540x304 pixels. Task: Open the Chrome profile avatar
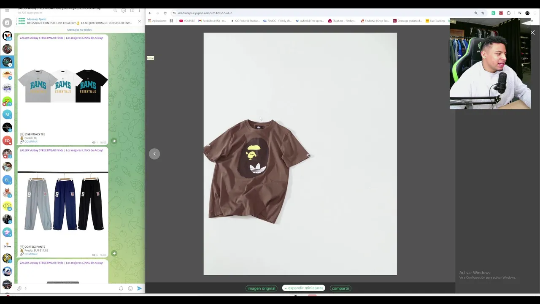point(527,13)
